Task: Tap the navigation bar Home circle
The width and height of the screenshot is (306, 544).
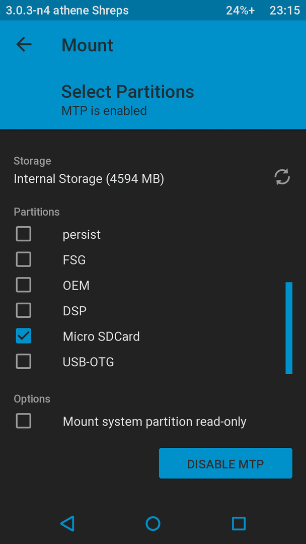Action: coord(153,523)
